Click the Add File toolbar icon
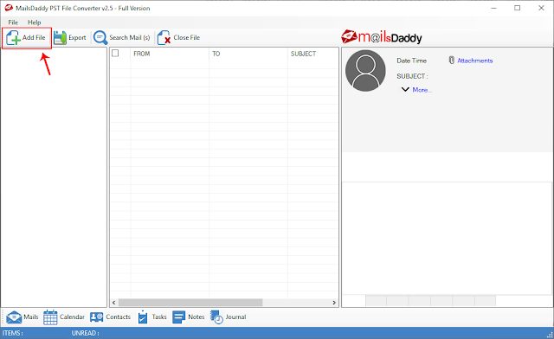The width and height of the screenshot is (554, 339). (14, 37)
